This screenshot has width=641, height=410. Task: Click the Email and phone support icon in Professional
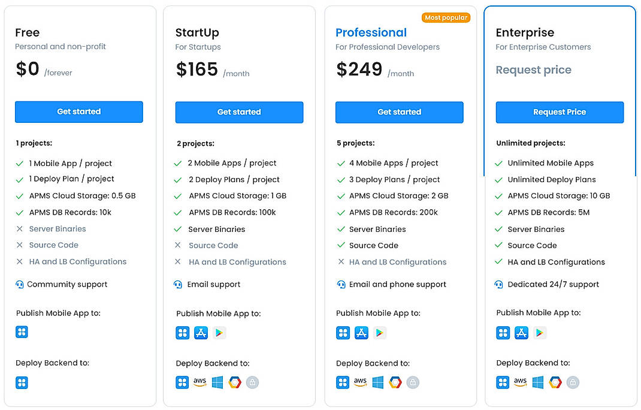point(340,284)
